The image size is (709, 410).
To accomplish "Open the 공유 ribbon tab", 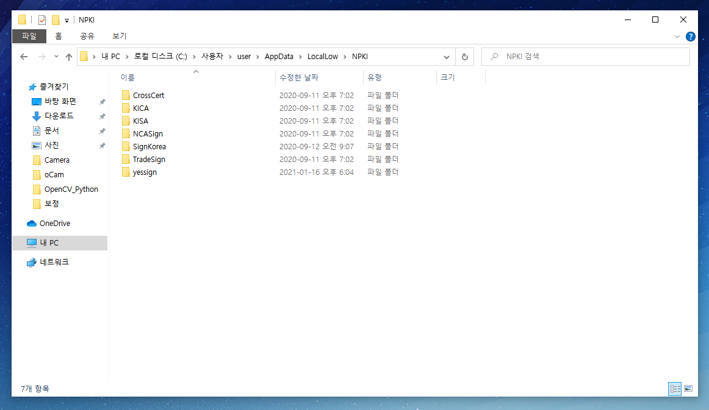I will [x=87, y=36].
